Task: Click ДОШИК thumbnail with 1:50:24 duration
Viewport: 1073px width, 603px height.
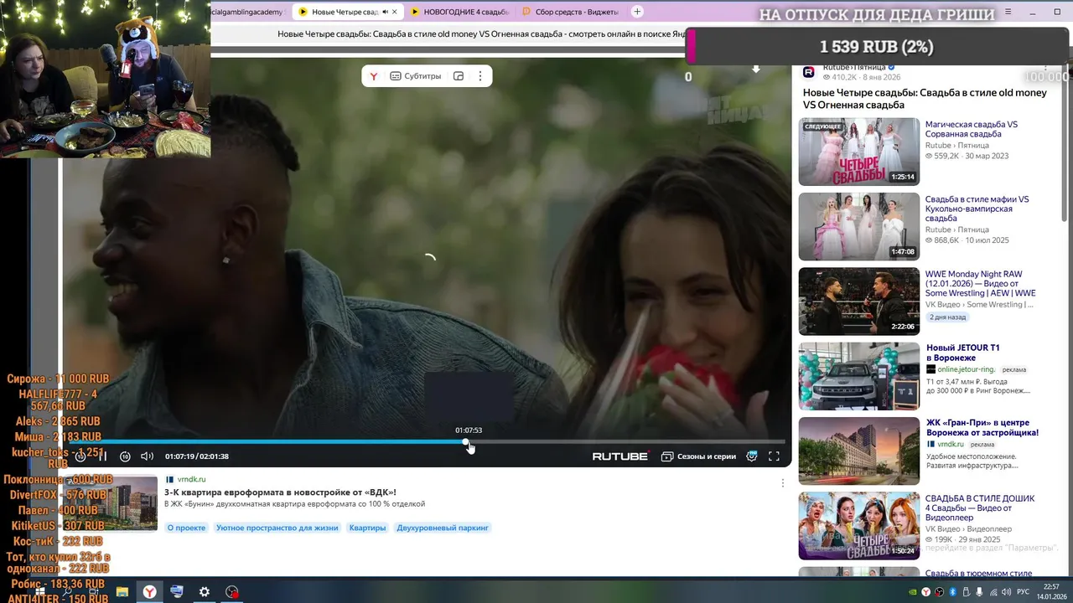Action: coord(859,526)
